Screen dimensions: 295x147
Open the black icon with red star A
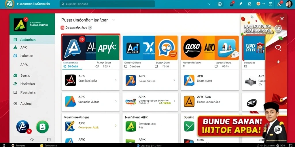[x=70, y=80]
